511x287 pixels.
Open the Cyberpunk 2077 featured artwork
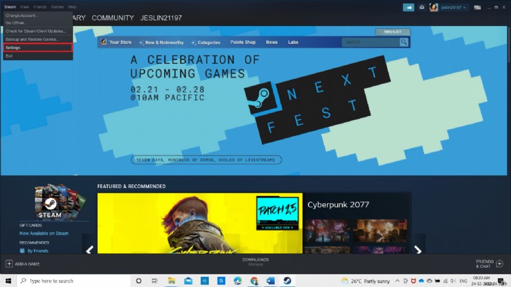click(x=200, y=223)
